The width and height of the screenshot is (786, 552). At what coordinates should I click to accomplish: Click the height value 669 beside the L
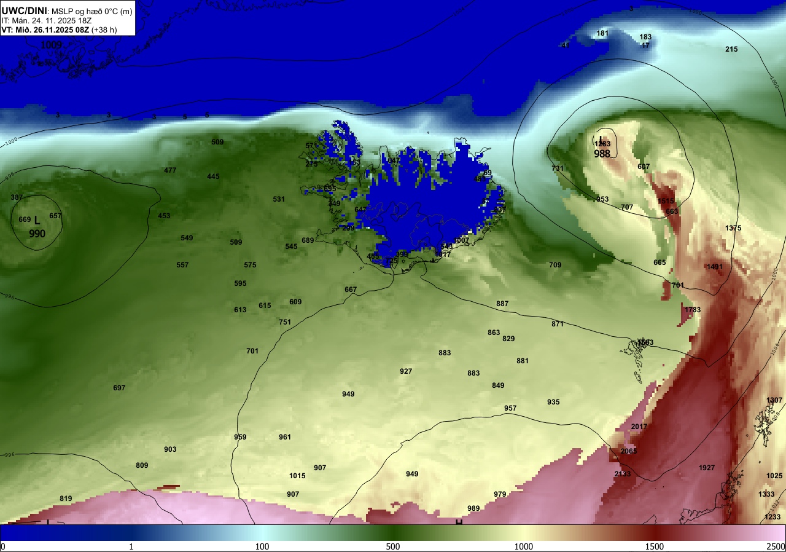pyautogui.click(x=25, y=219)
